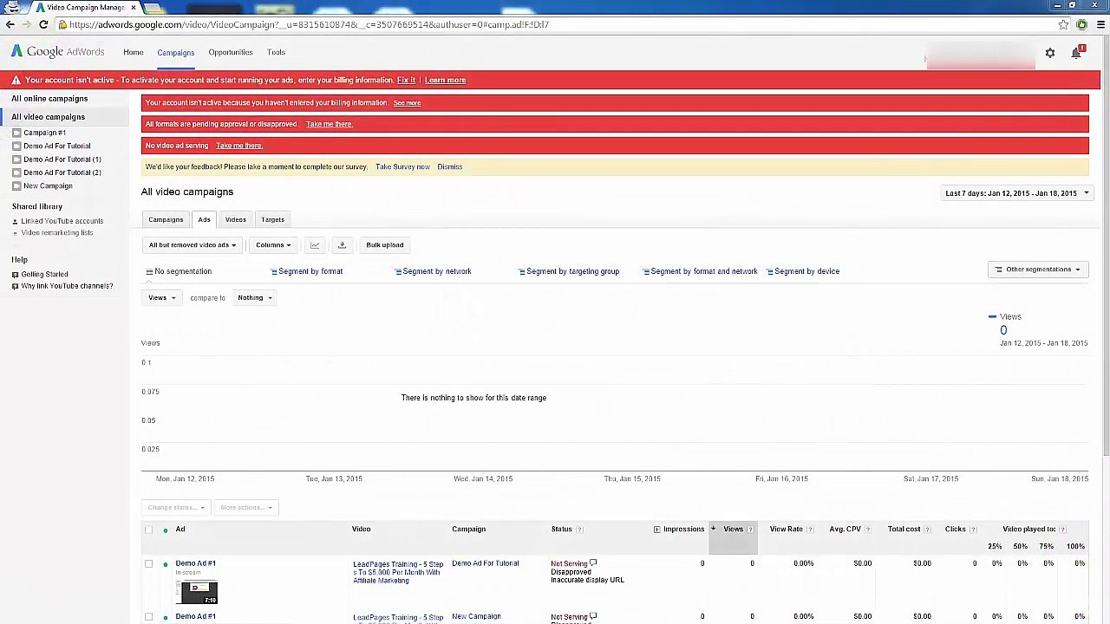Select Segment by format and network
Screen dimensions: 1110x624
click(701, 271)
